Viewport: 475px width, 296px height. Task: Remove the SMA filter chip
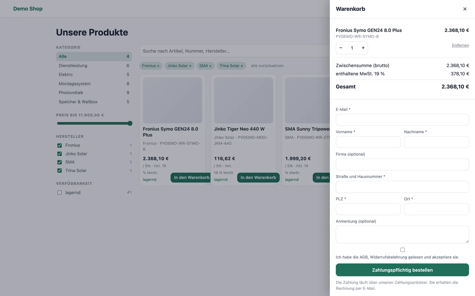tap(210, 66)
